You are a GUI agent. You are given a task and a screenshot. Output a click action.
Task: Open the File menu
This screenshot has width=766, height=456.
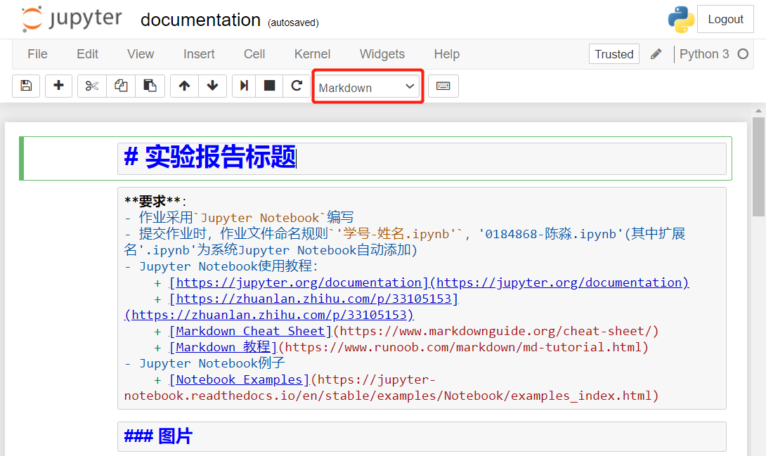click(38, 54)
